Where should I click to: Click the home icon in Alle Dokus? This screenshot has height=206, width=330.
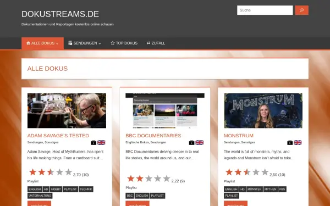pos(28,43)
